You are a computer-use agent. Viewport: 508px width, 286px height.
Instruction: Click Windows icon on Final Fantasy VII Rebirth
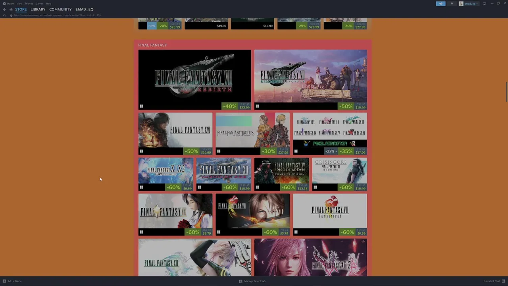(141, 106)
